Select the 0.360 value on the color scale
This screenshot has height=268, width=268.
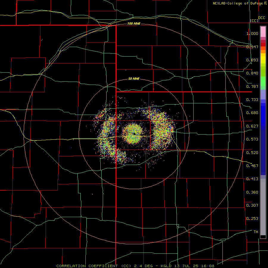coord(252,192)
